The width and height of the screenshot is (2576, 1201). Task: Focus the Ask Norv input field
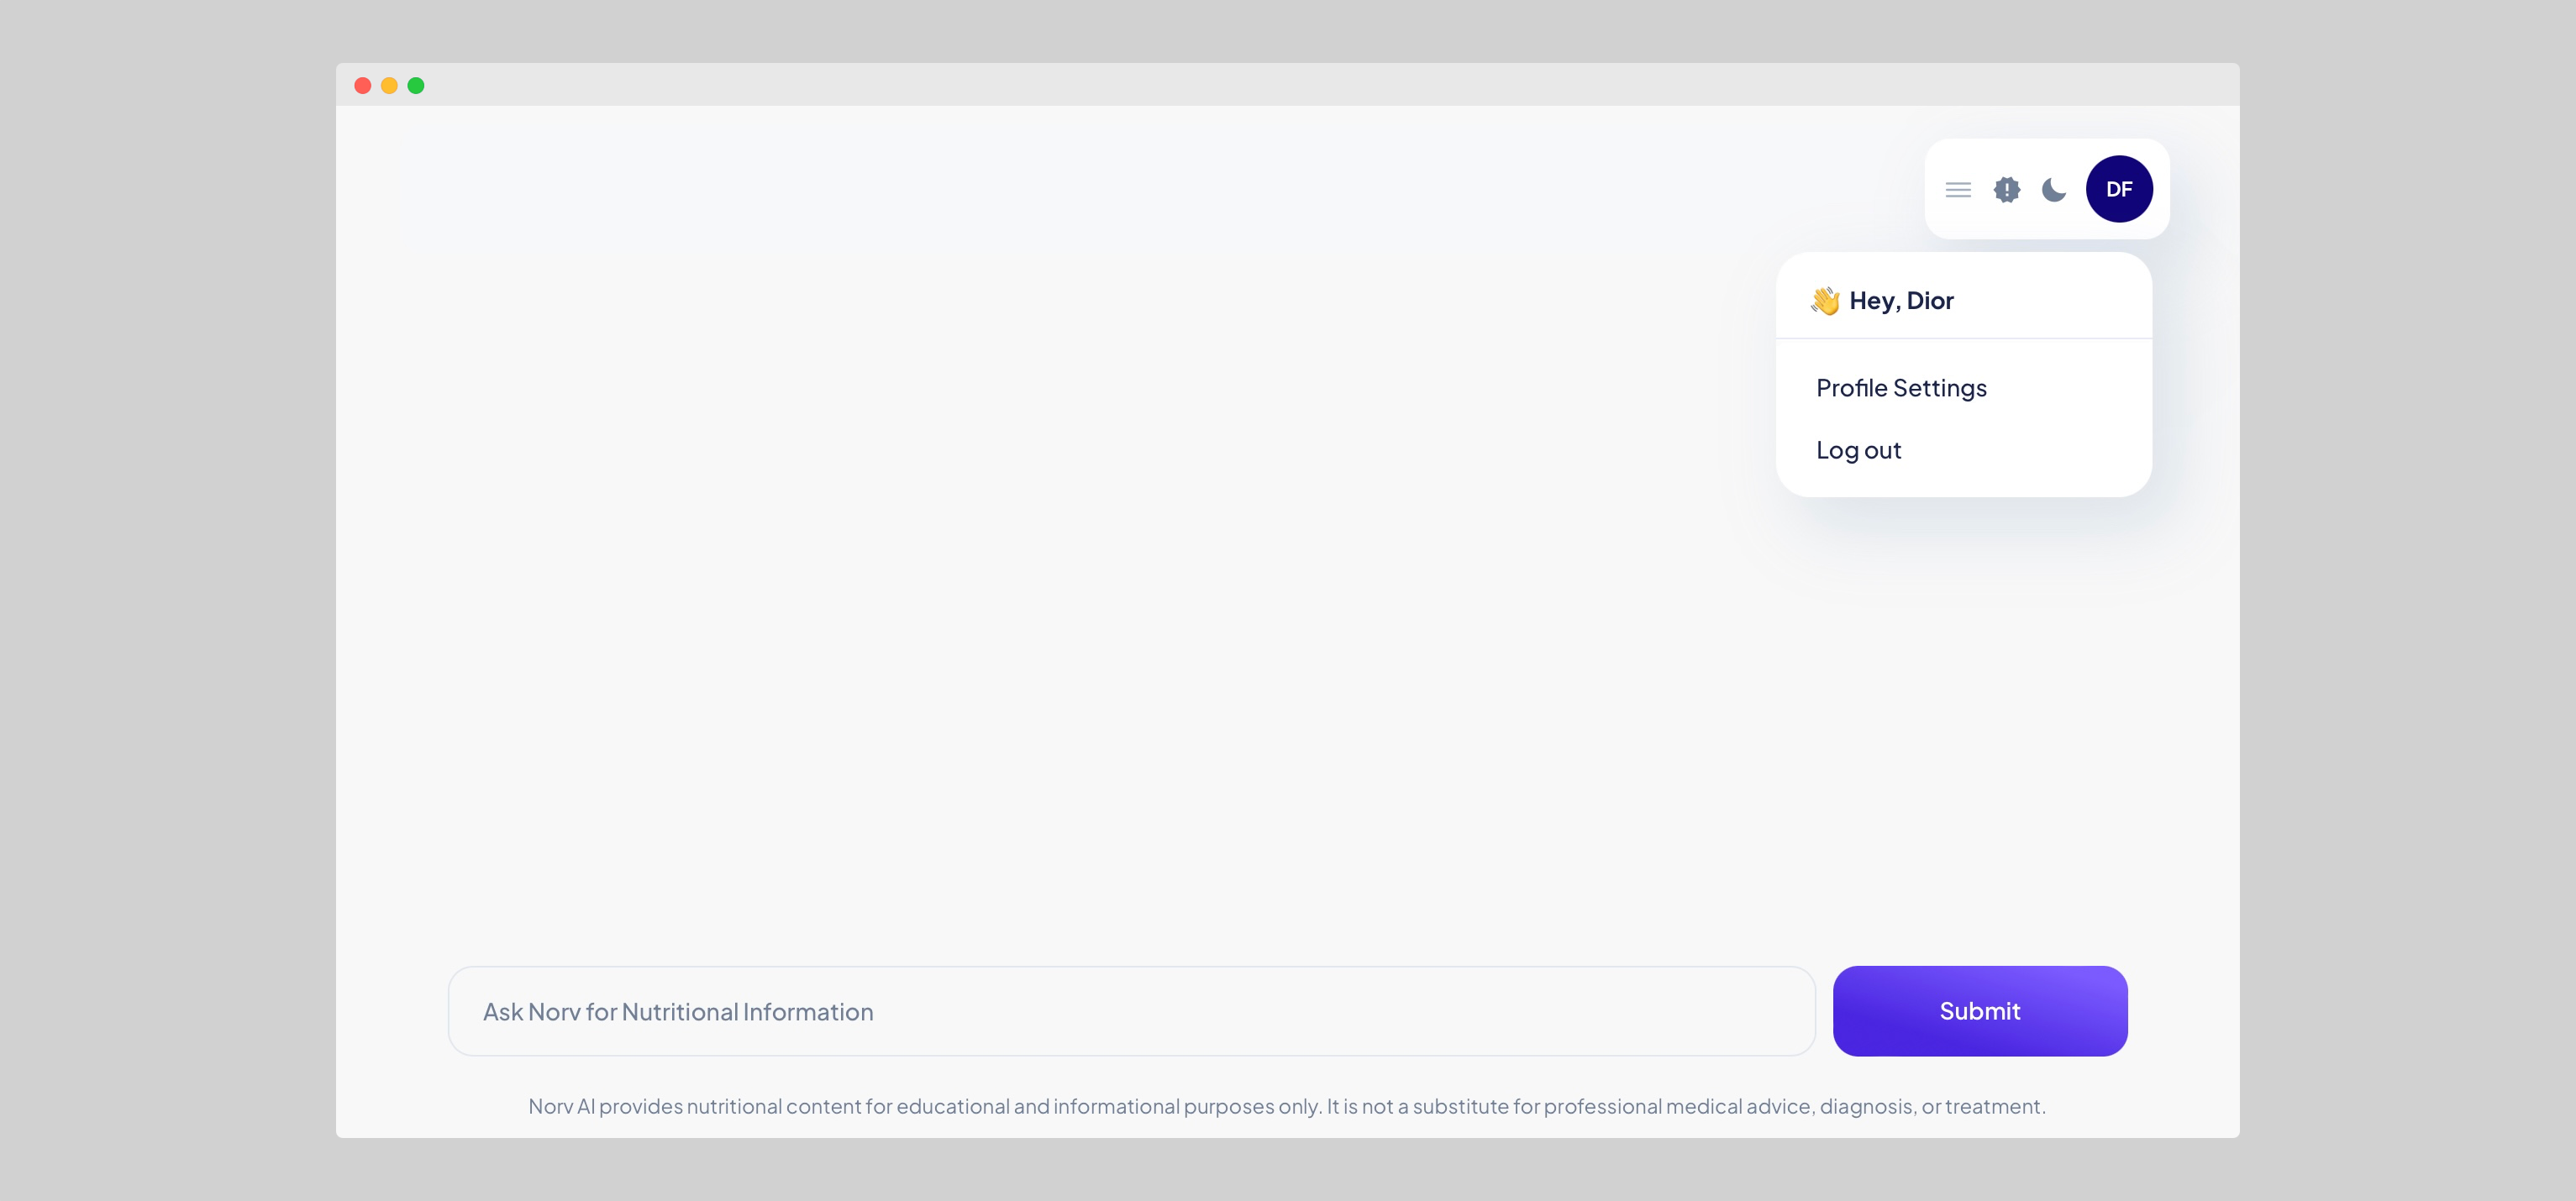(1130, 1011)
